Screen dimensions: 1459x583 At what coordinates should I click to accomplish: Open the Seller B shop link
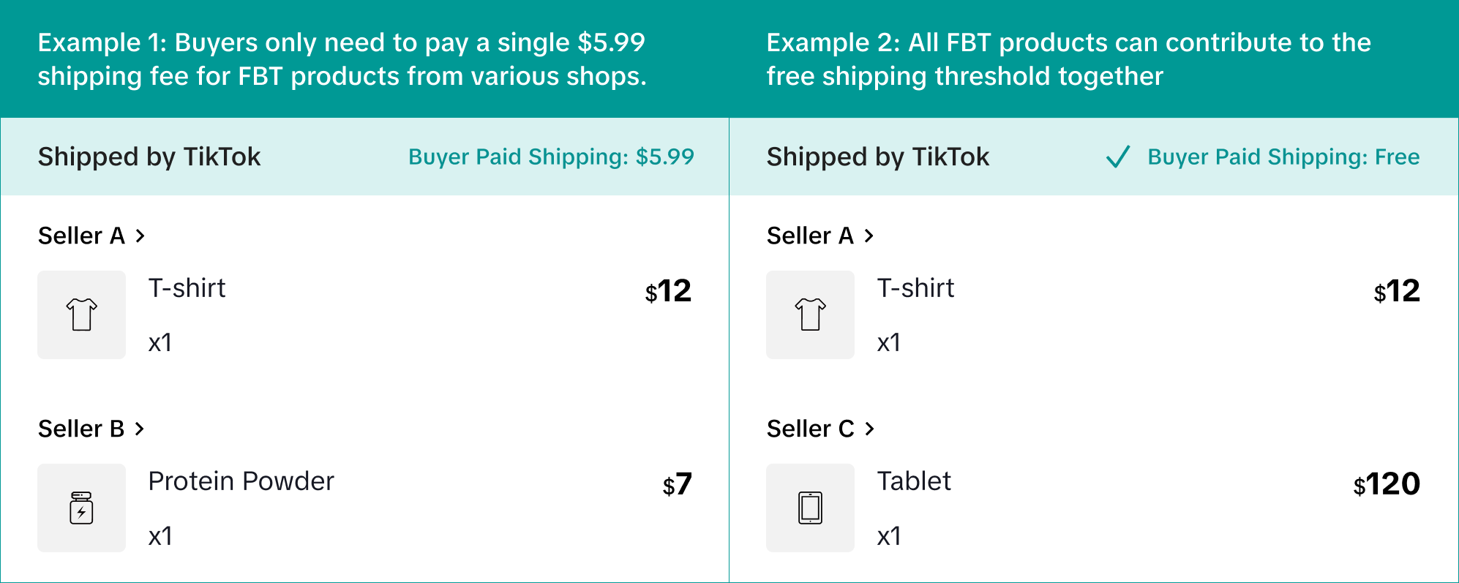point(81,429)
